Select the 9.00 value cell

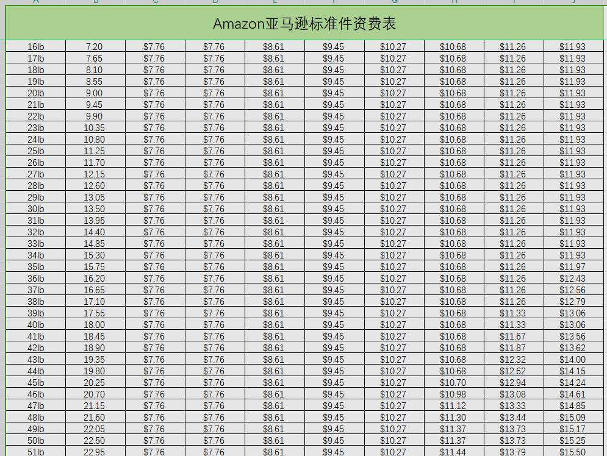[95, 93]
